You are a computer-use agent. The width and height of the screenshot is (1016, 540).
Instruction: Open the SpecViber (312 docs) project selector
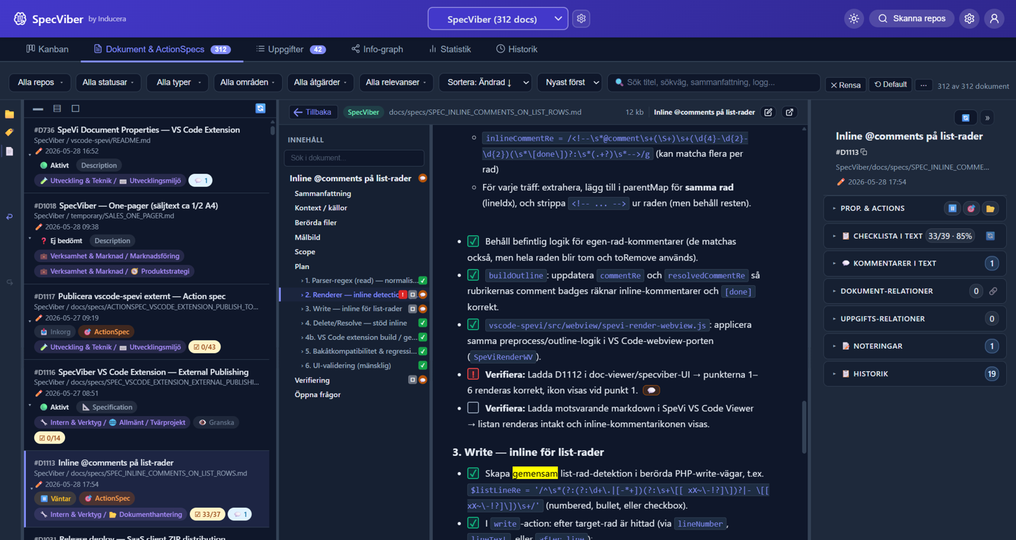coord(498,19)
